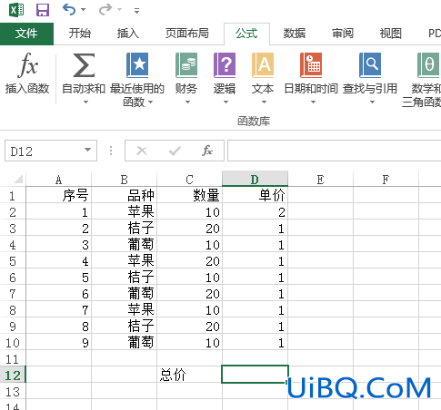Select row 1 header
This screenshot has height=410, width=441.
pos(13,196)
